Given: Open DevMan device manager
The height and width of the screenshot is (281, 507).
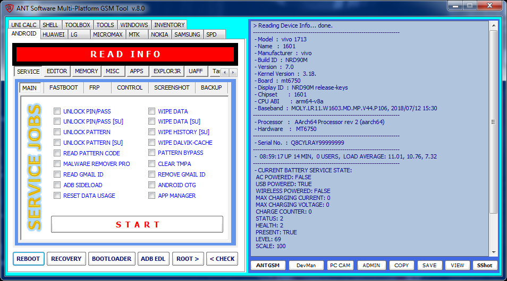Looking at the screenshot, I should click(x=306, y=265).
